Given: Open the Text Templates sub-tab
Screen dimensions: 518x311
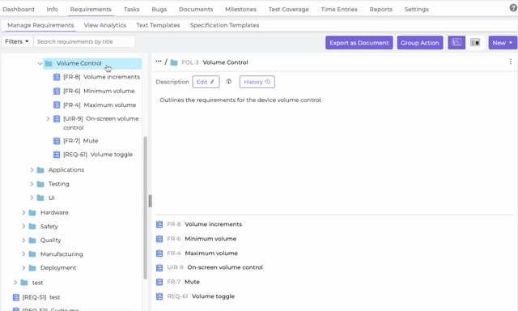Looking at the screenshot, I should [x=158, y=25].
